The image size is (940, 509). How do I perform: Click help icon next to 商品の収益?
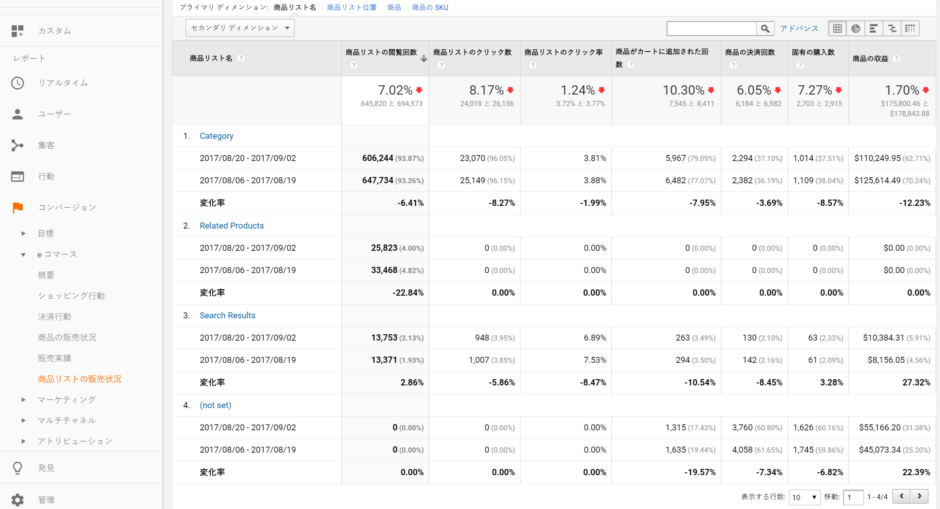coord(897,58)
